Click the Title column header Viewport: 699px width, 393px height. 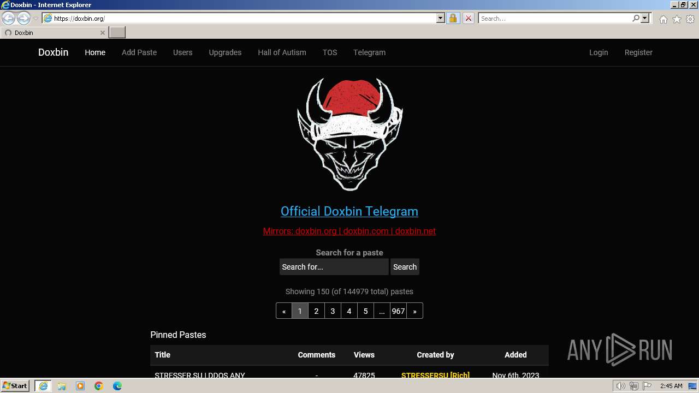click(x=162, y=355)
